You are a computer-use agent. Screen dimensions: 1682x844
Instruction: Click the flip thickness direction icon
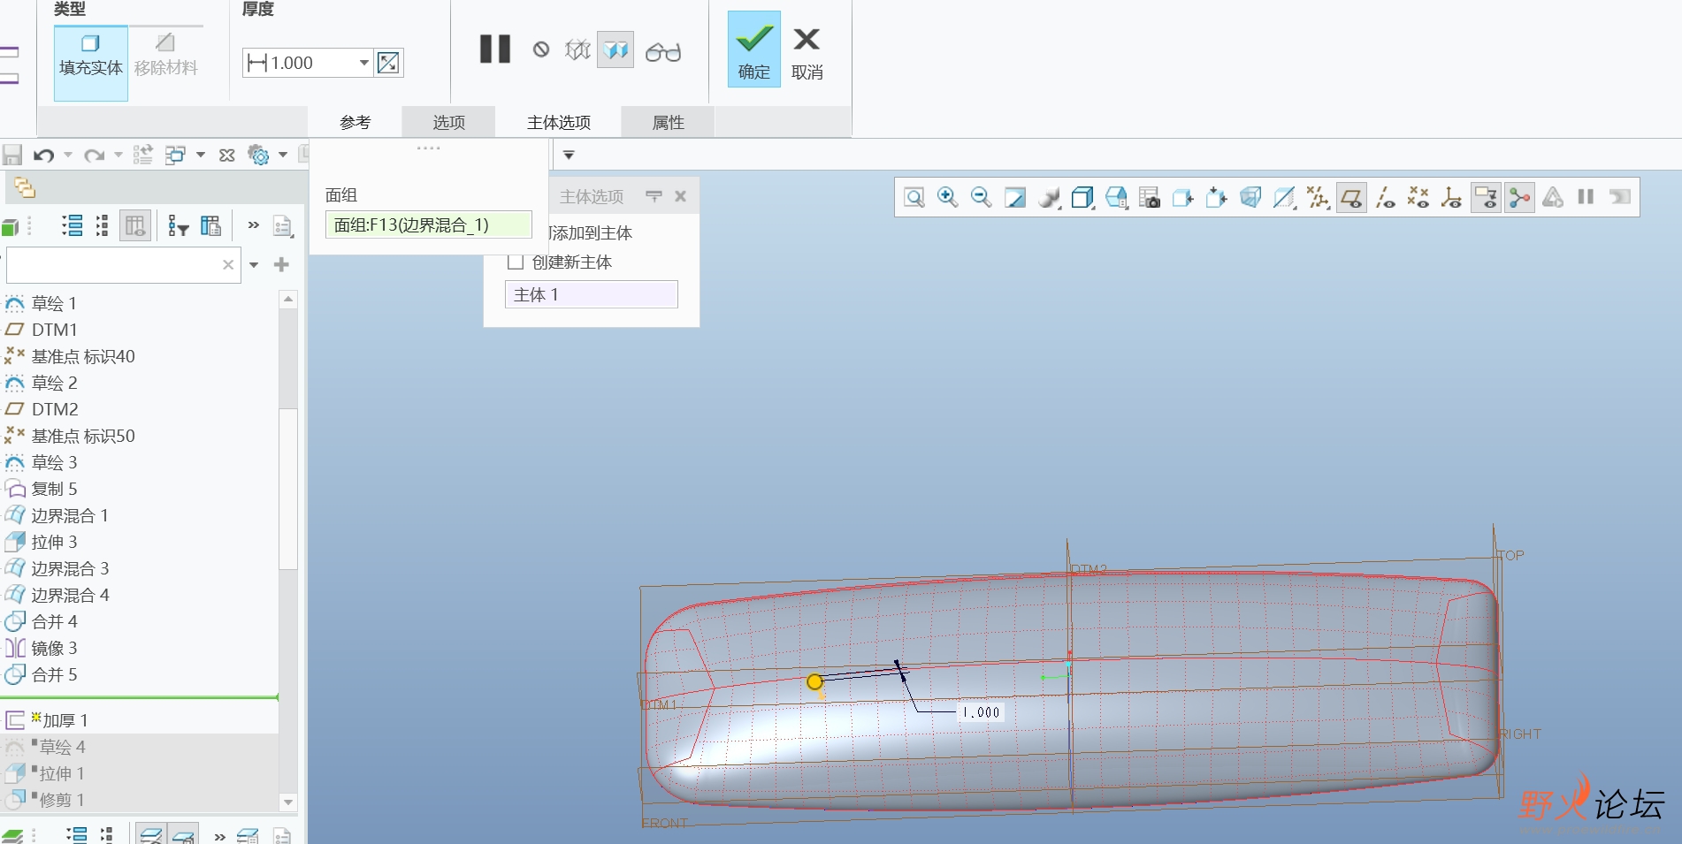[388, 63]
